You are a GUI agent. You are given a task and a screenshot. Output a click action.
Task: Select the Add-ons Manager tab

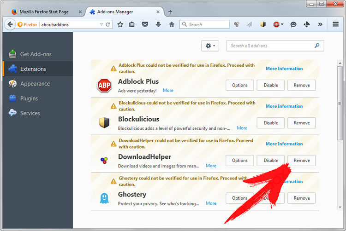124,12
